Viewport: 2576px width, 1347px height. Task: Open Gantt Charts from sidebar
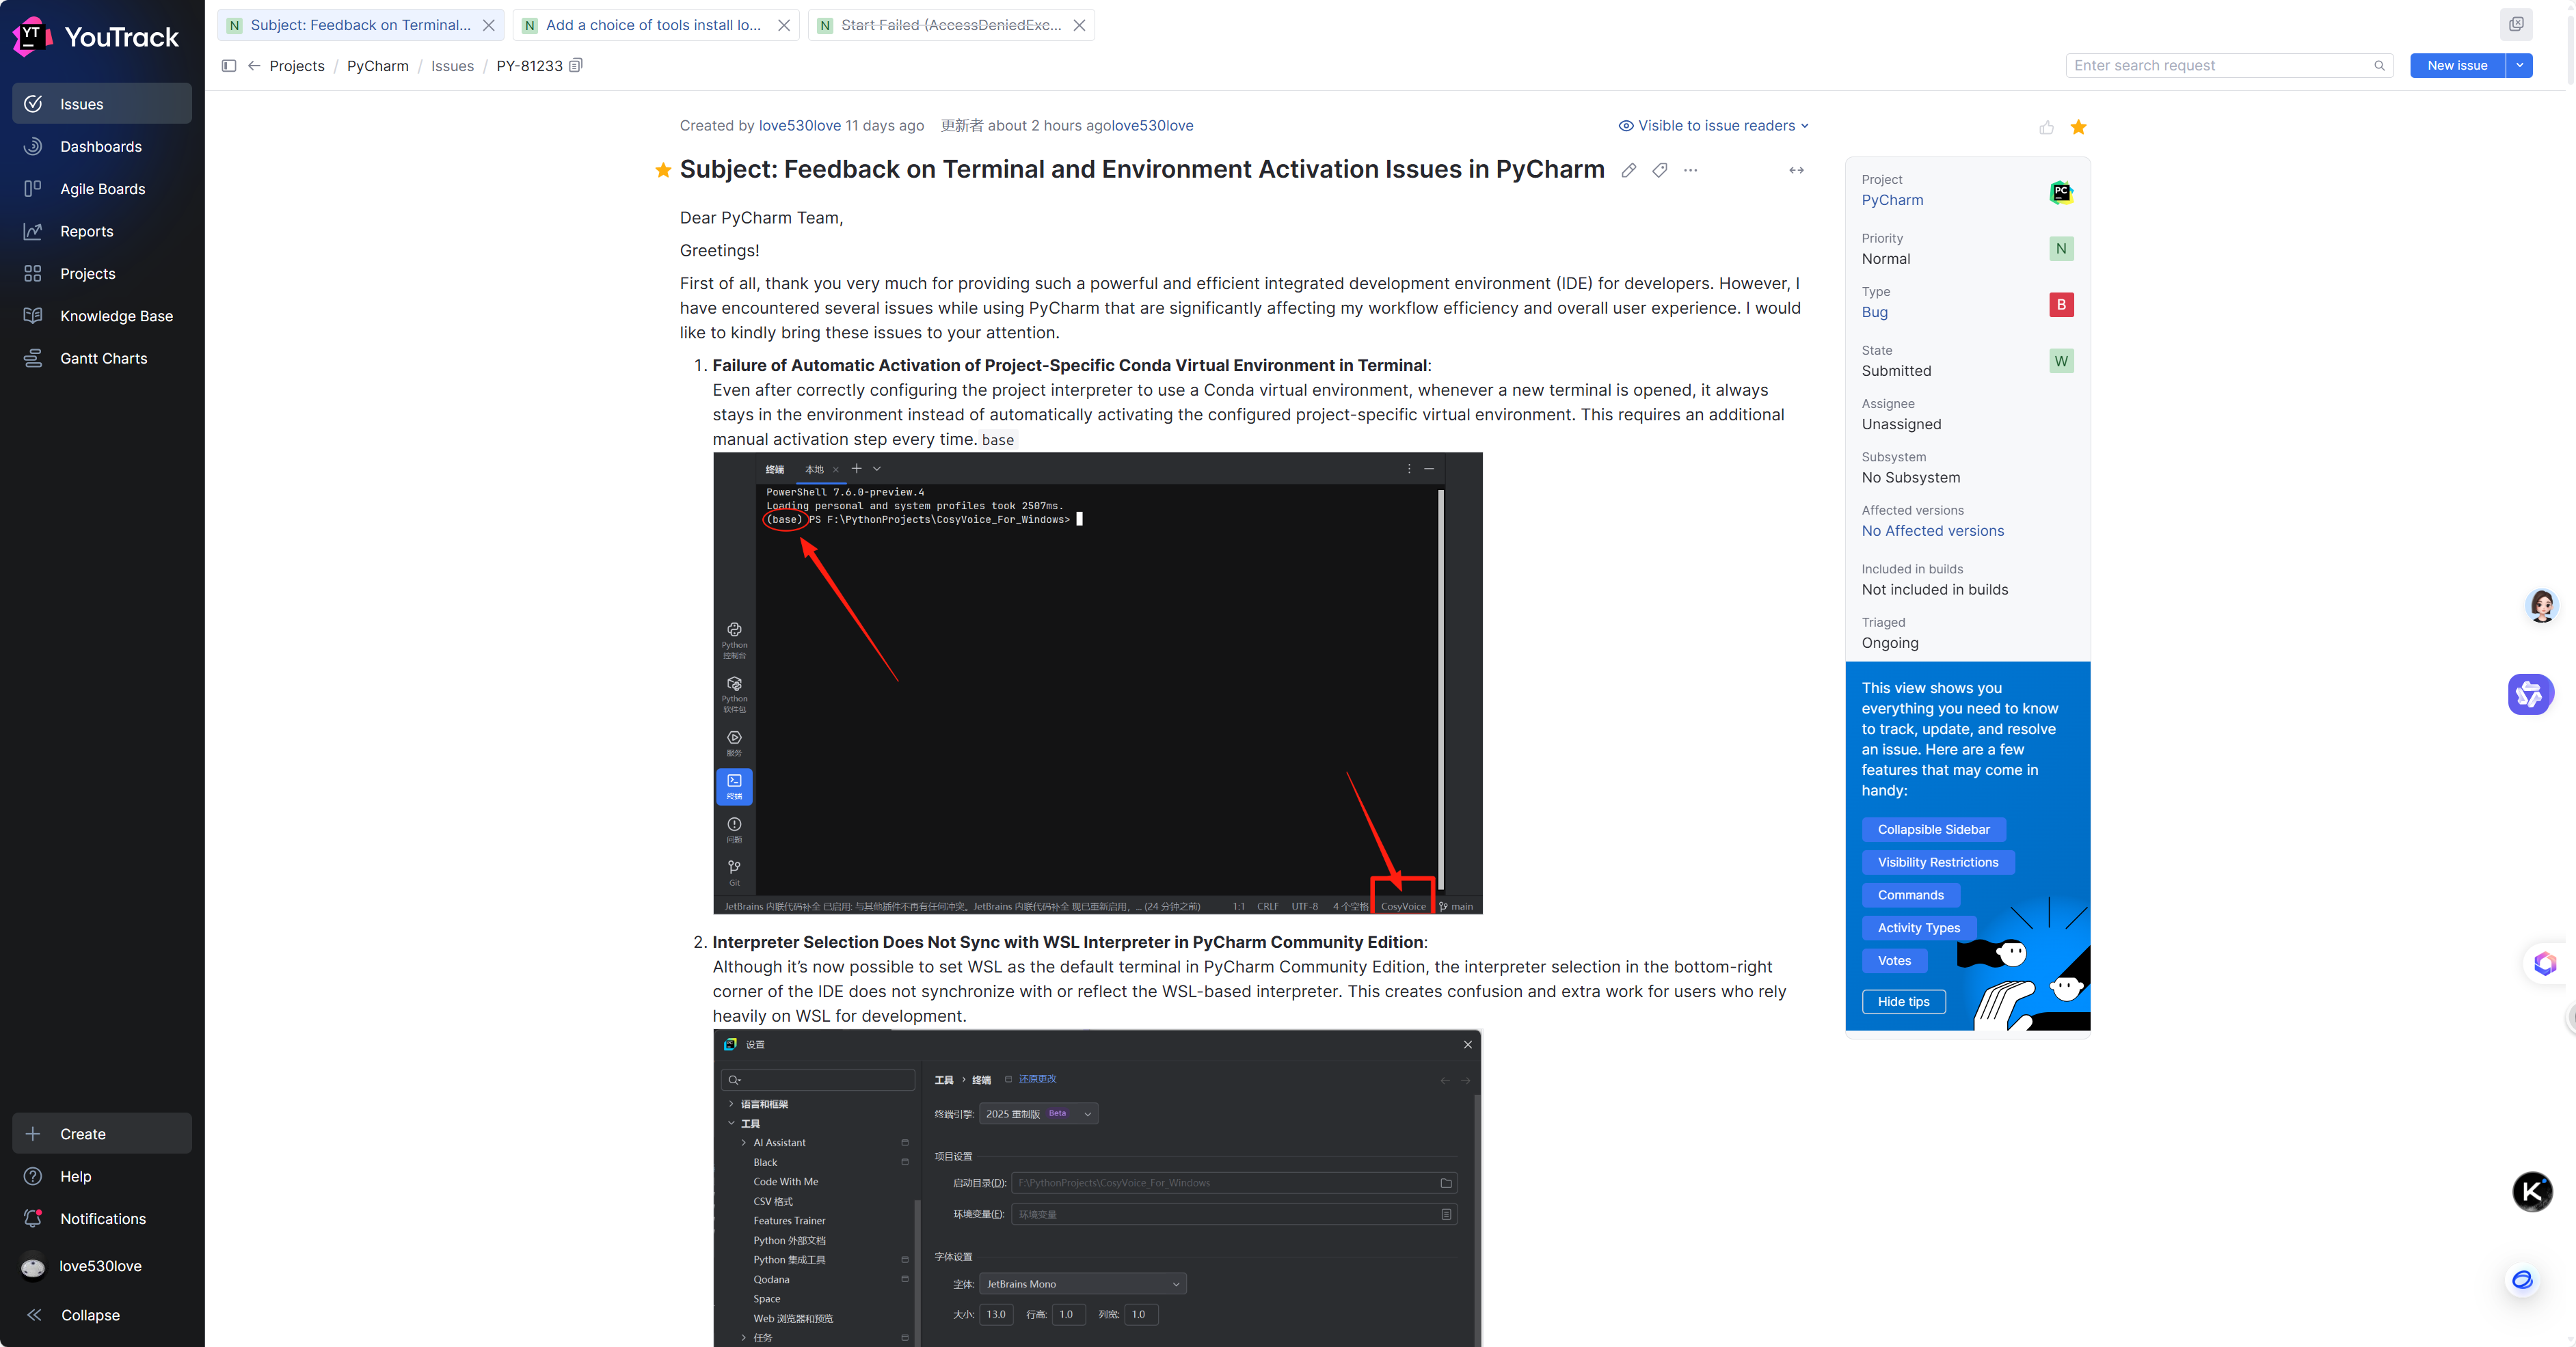click(x=103, y=358)
